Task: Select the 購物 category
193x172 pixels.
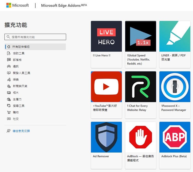Action: click(16, 112)
